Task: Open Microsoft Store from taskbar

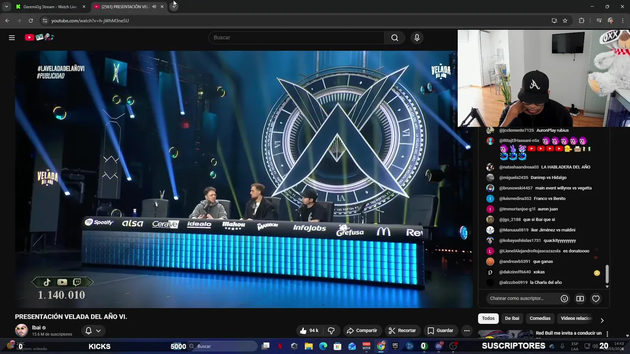Action: [x=338, y=346]
